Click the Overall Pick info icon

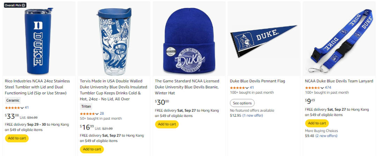(x=24, y=5)
